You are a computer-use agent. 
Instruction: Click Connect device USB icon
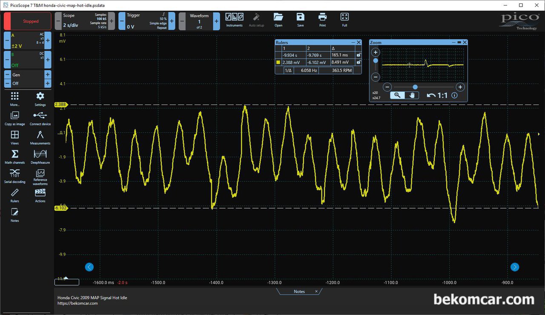point(40,118)
